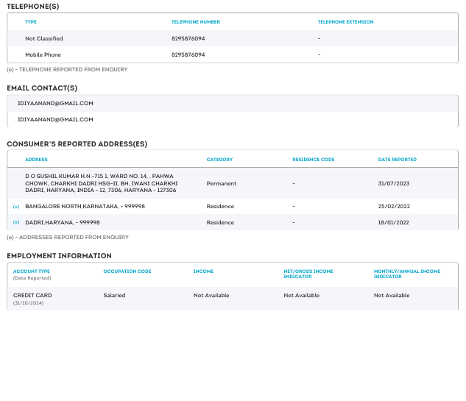The image size is (466, 401).
Task: Click the Category column header in addresses
Action: [x=219, y=160]
